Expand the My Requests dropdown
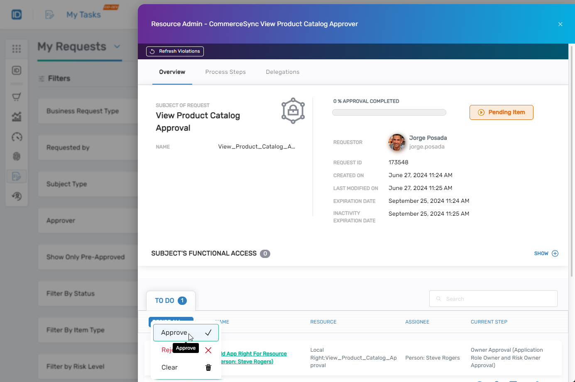This screenshot has width=575, height=382. tap(117, 47)
